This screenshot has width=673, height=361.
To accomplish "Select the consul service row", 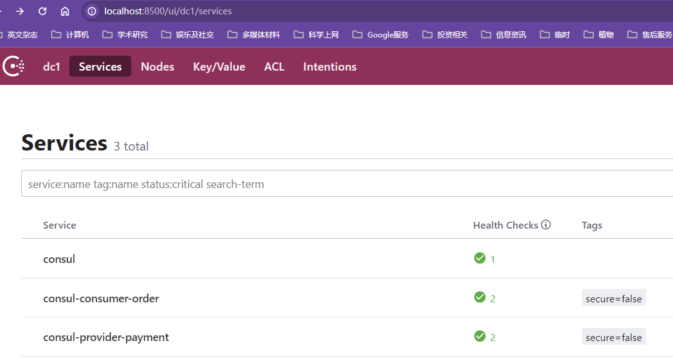I will point(59,259).
